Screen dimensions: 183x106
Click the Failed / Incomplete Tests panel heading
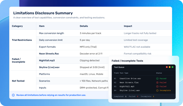tap(127, 61)
